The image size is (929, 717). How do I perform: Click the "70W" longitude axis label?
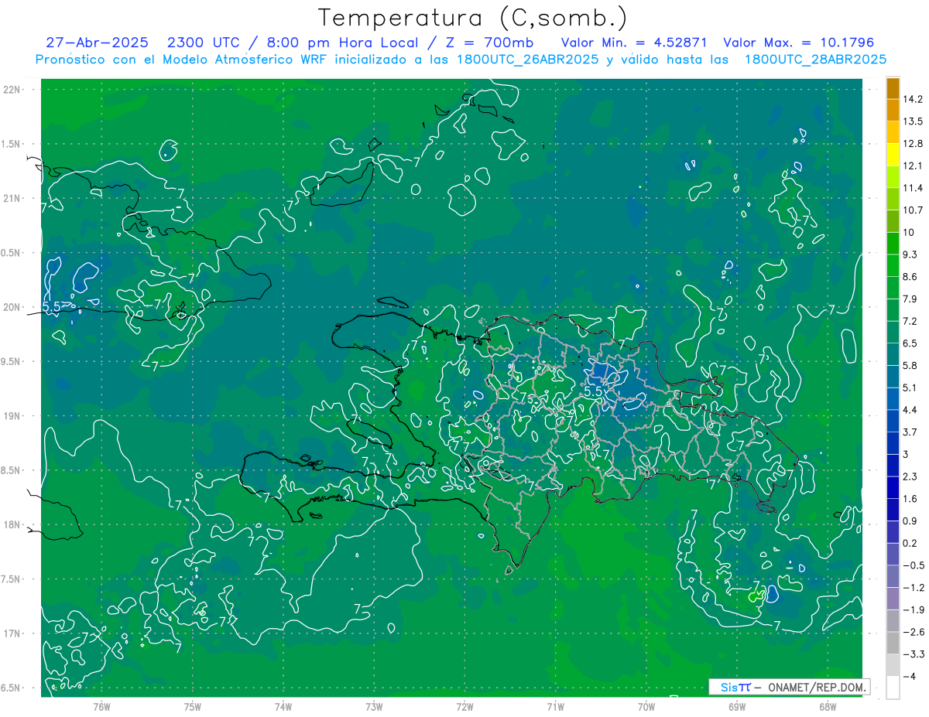646,706
